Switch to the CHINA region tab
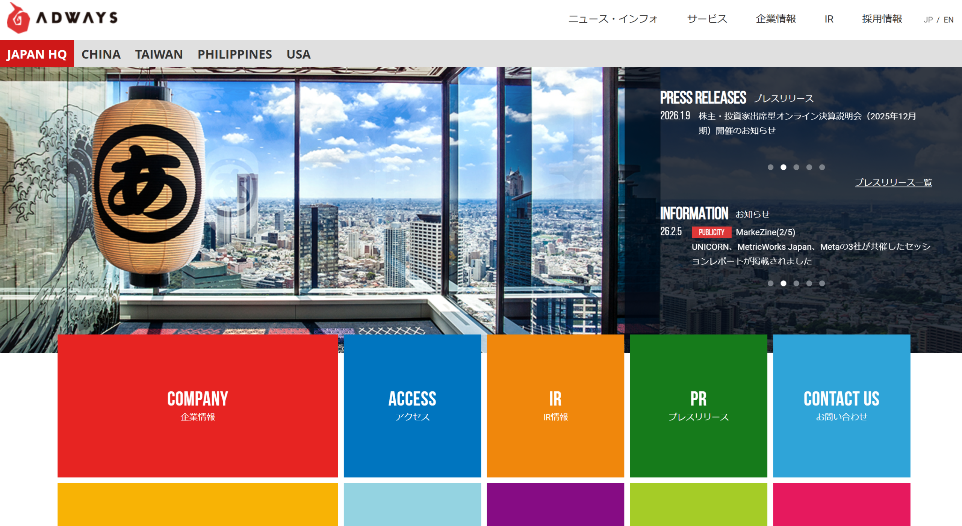962x526 pixels. point(101,54)
